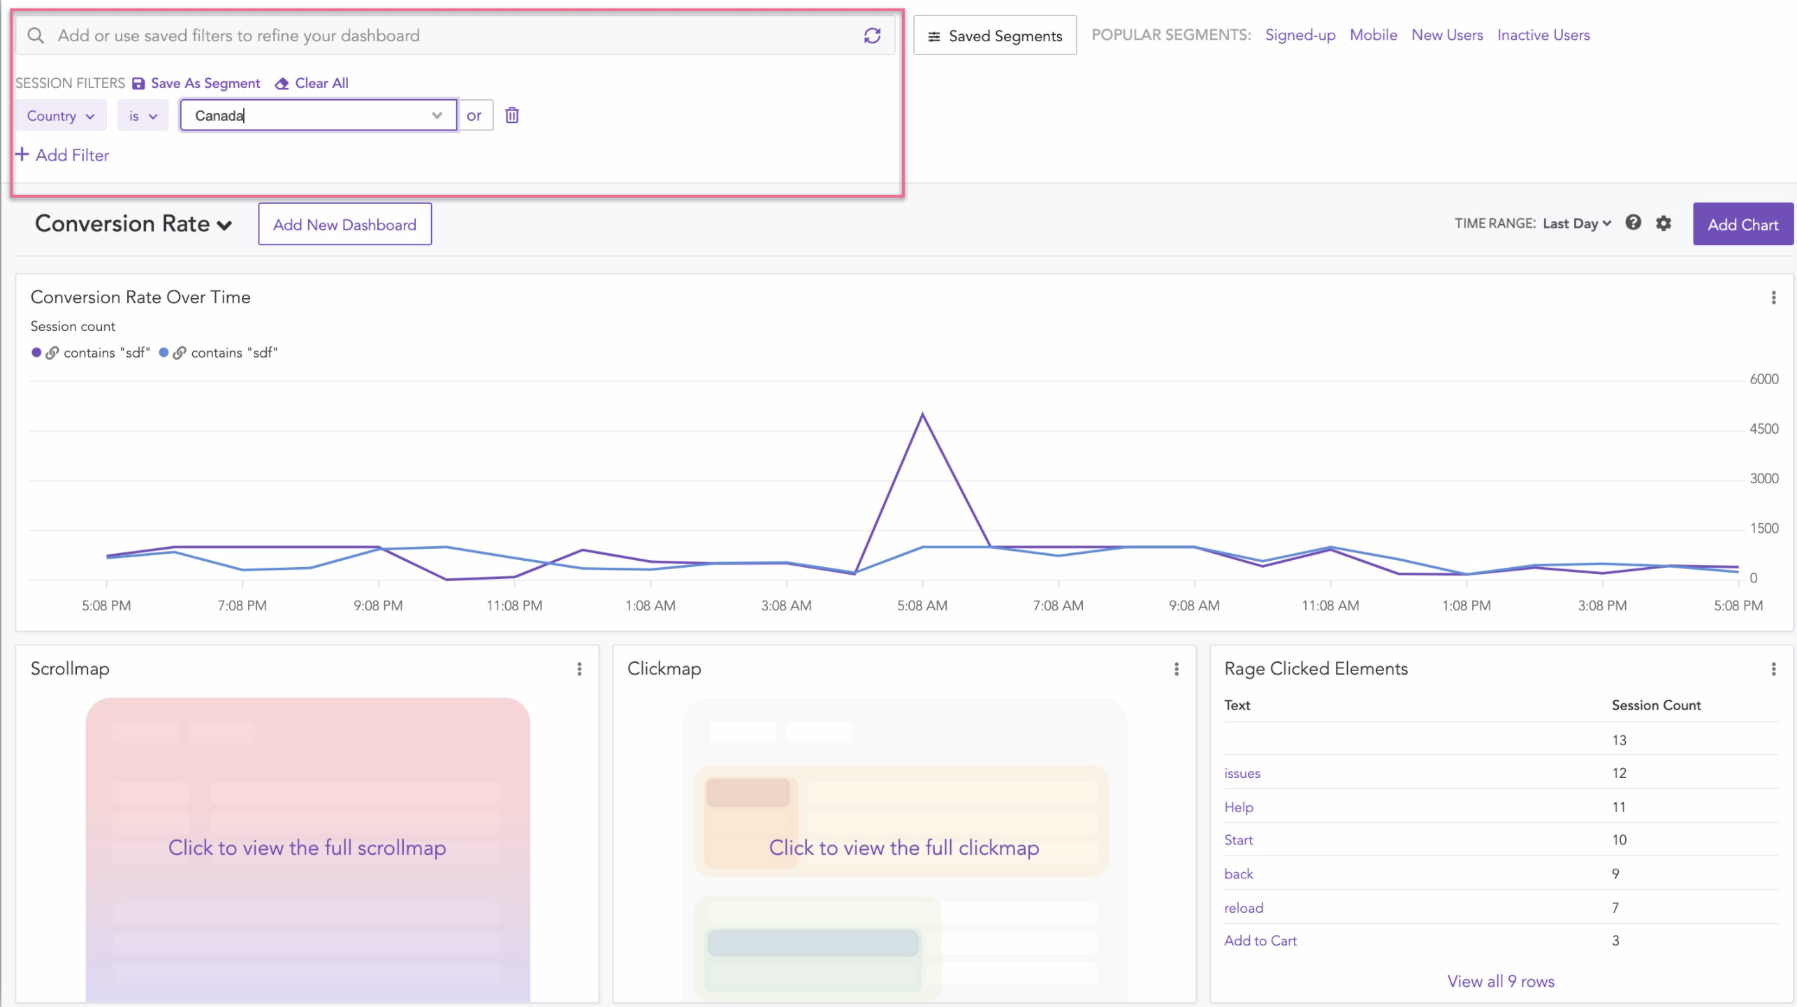Screen dimensions: 1797x1007
Task: Open the Conversion Rate dashboard selector
Action: pos(133,224)
